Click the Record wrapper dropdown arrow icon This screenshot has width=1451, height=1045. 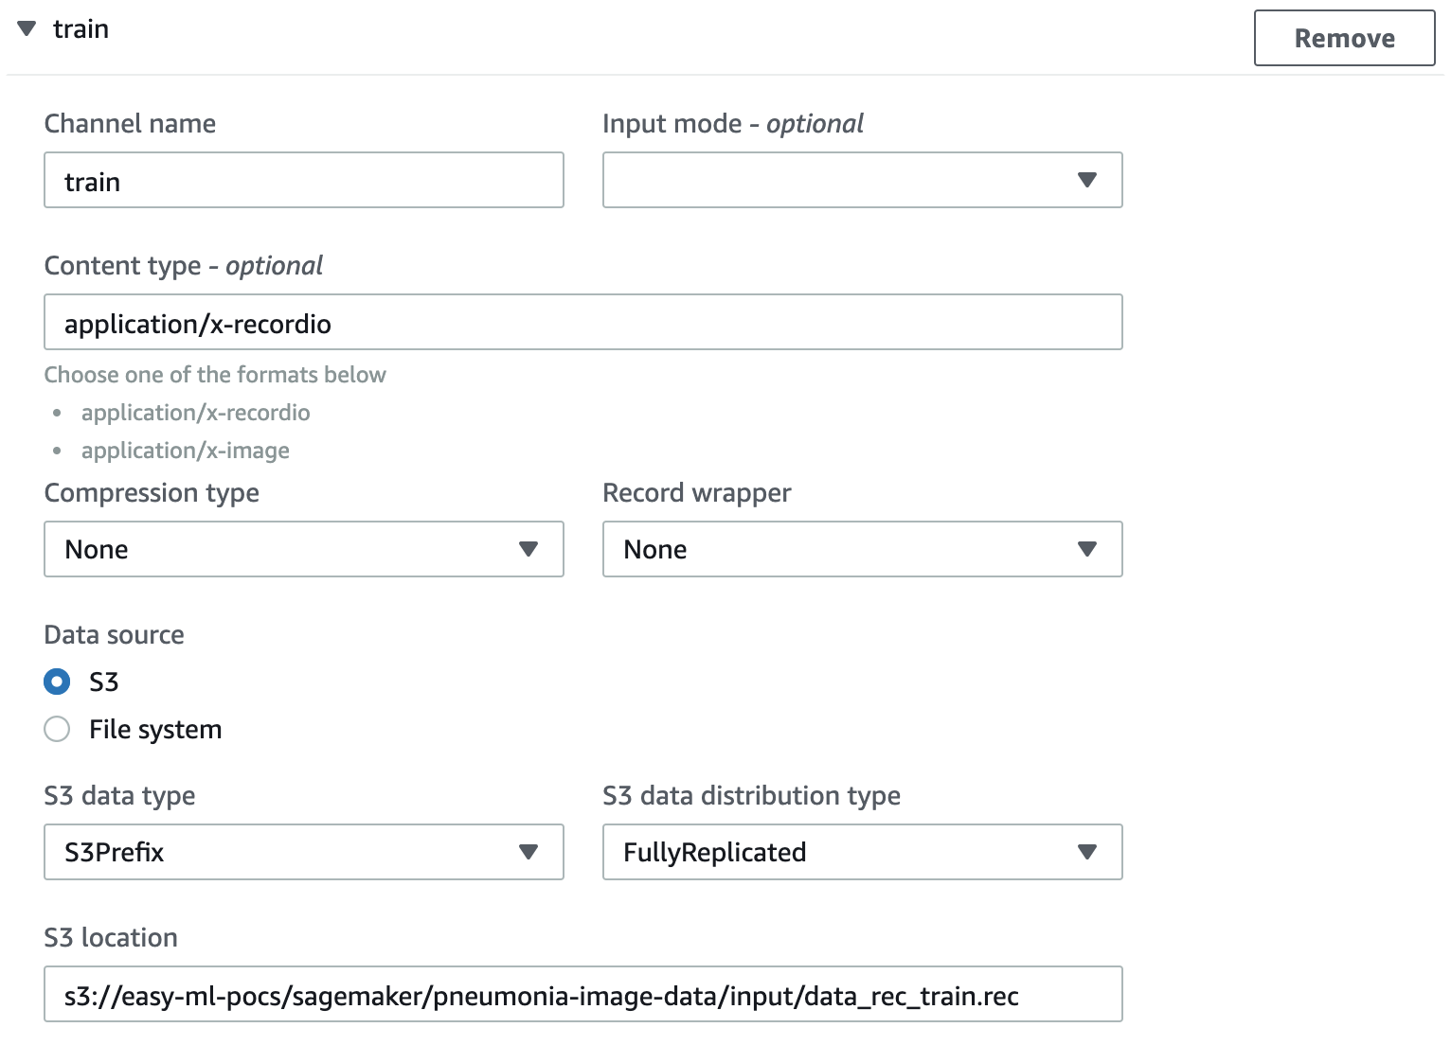pos(1086,549)
